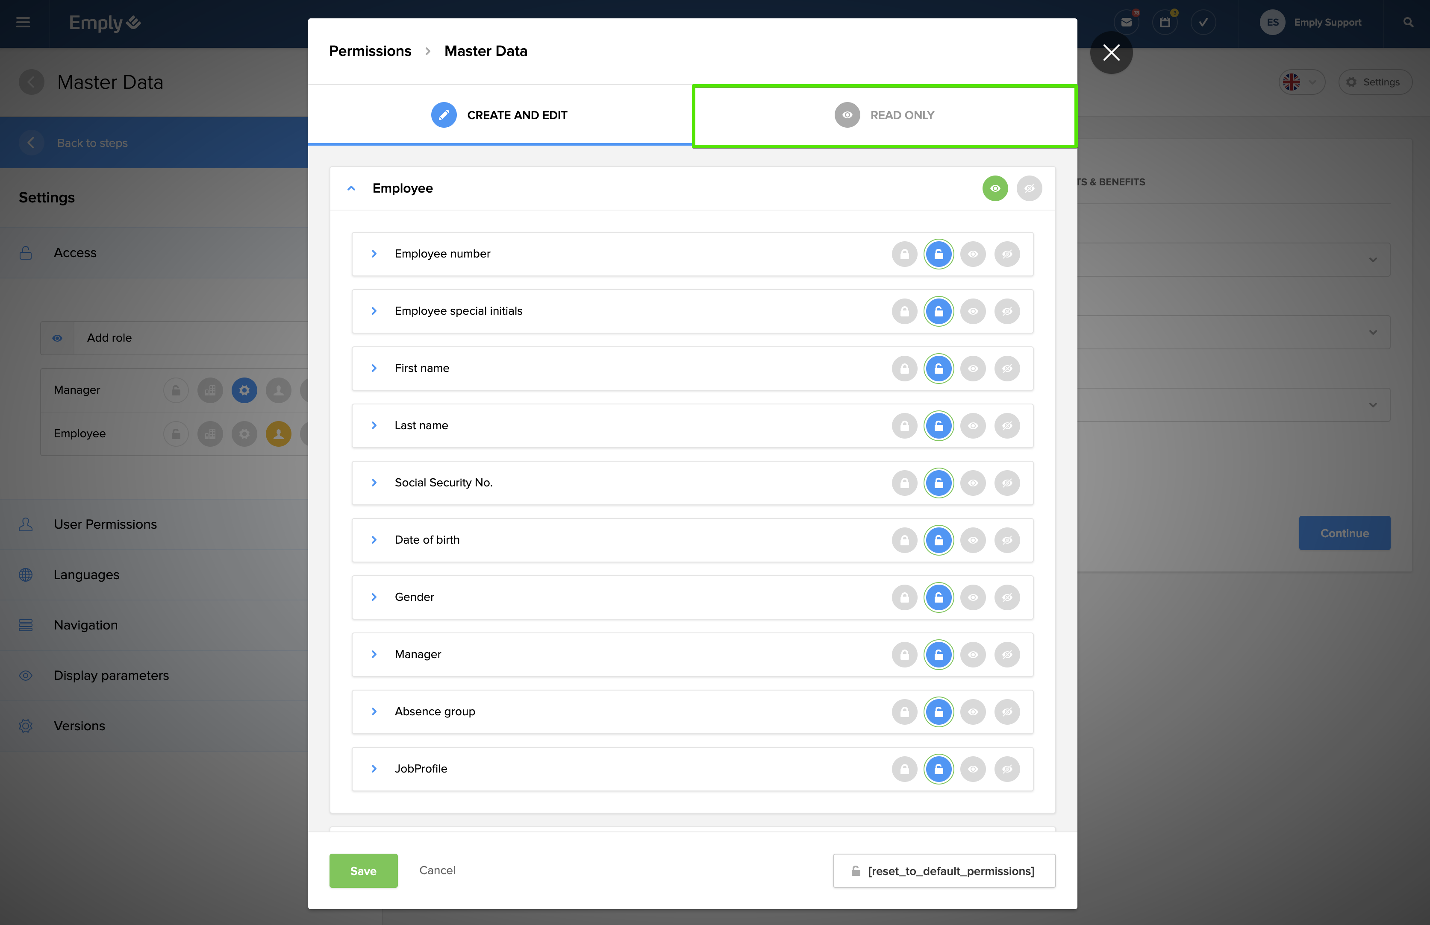Select the unlocked icon for First name

coord(939,369)
